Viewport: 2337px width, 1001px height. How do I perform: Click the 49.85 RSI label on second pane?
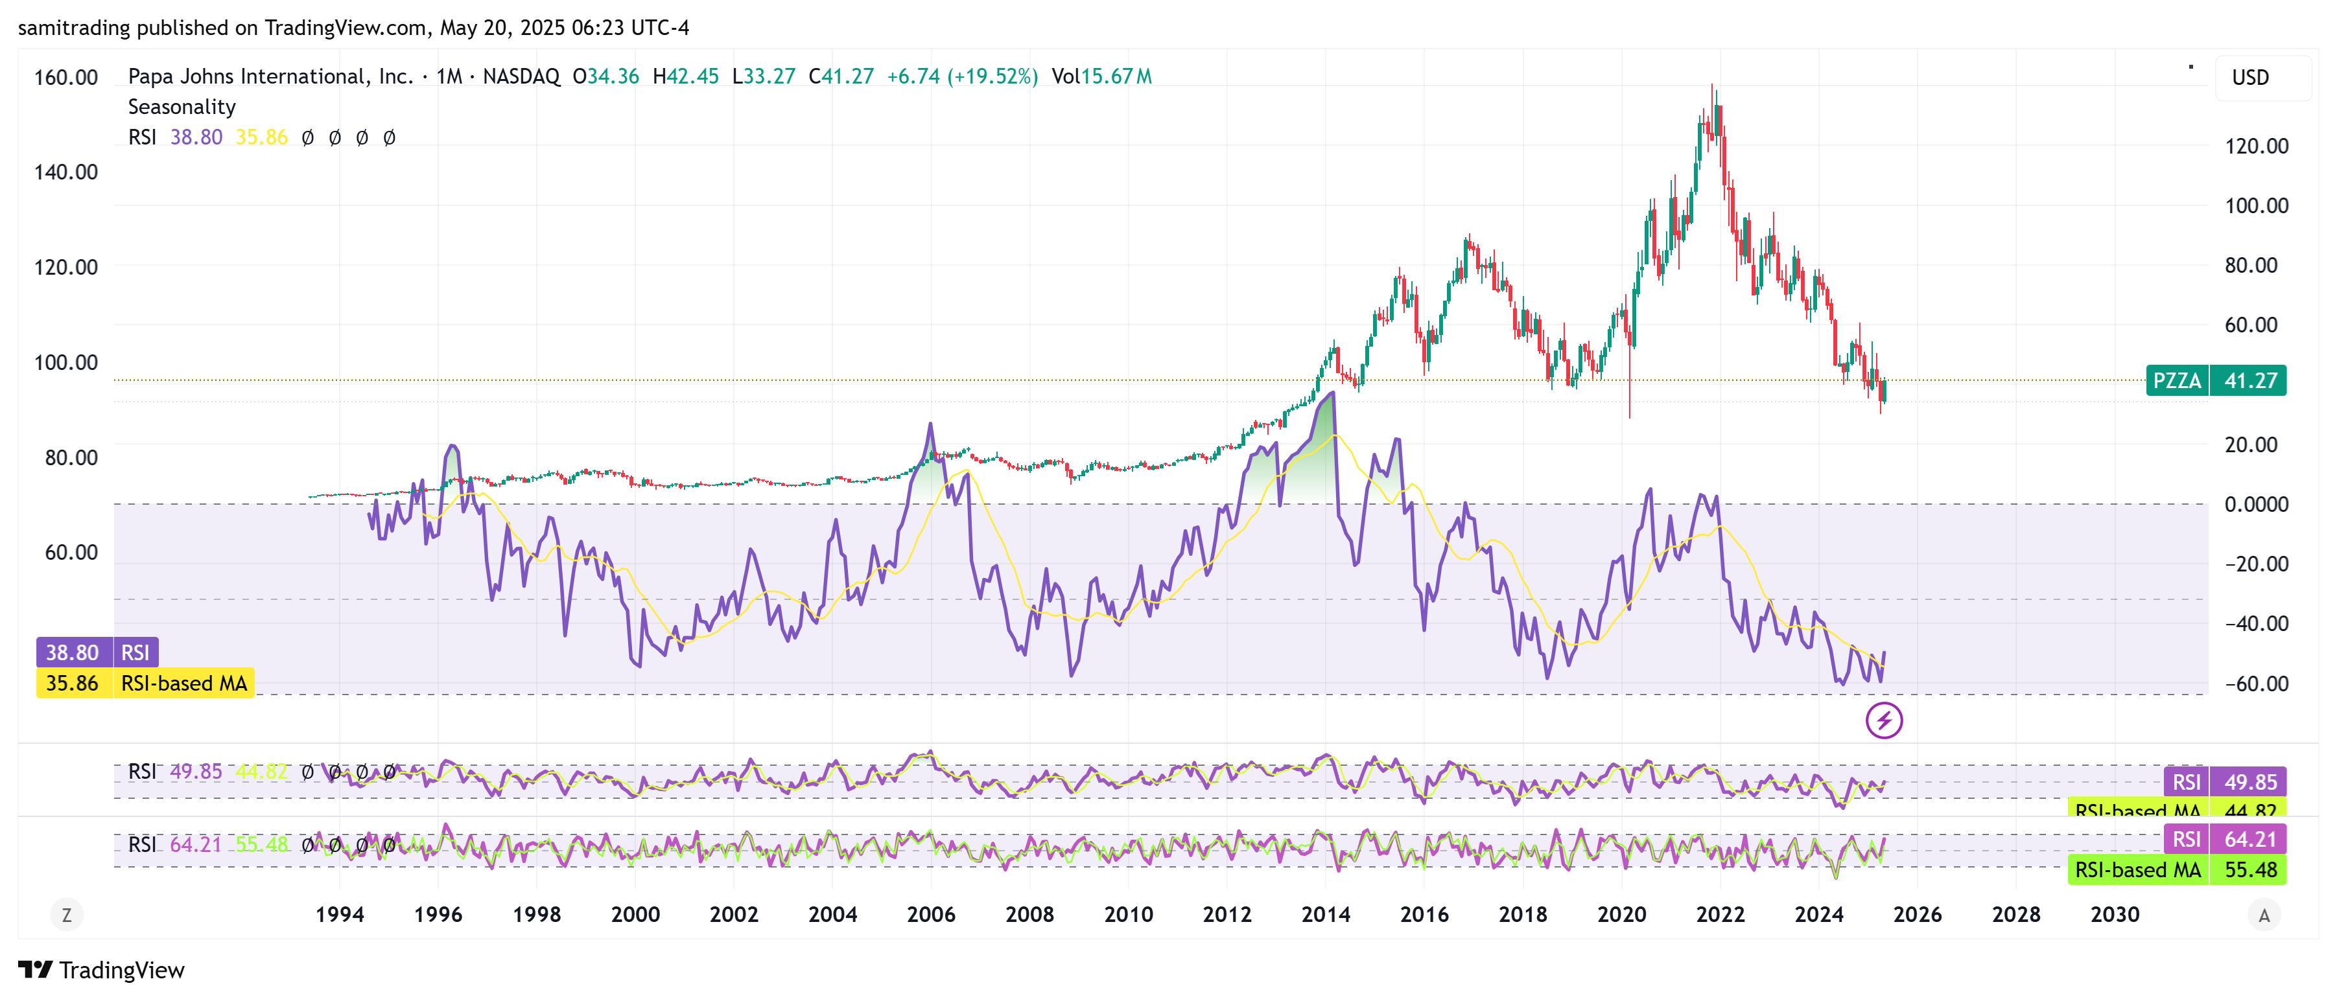[2224, 781]
